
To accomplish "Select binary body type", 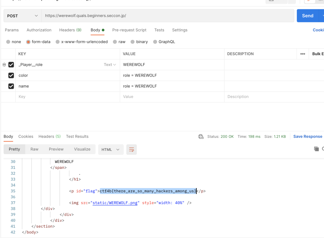I will click(133, 42).
